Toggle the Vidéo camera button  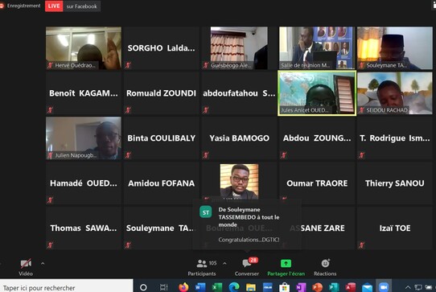[26, 263]
